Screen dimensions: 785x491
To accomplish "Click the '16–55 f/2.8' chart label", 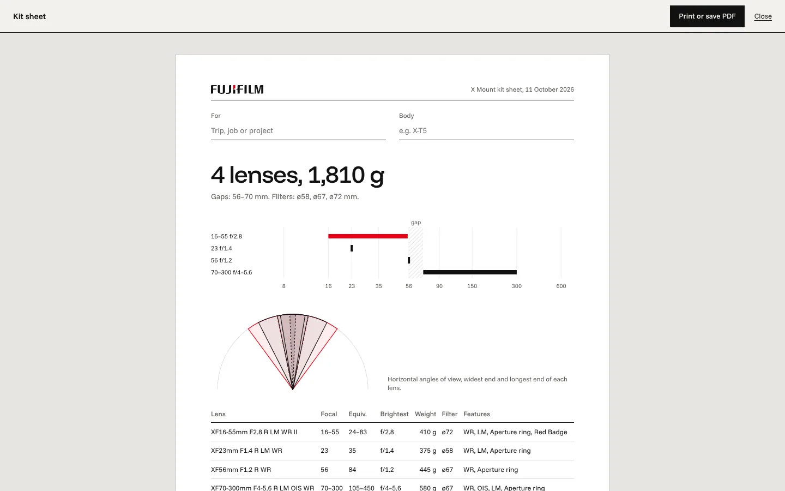I will (x=226, y=236).
